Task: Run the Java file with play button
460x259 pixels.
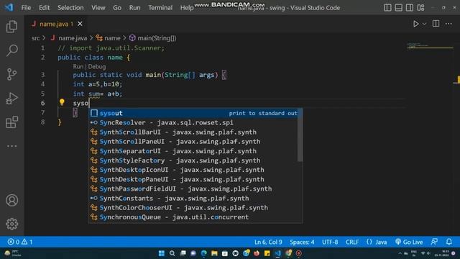Action: tap(415, 24)
